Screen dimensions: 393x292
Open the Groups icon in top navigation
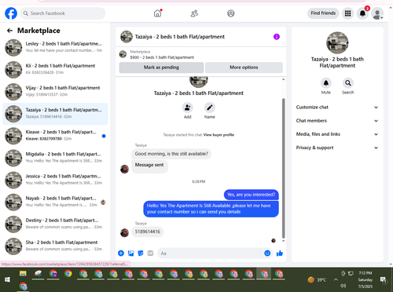pos(231,13)
